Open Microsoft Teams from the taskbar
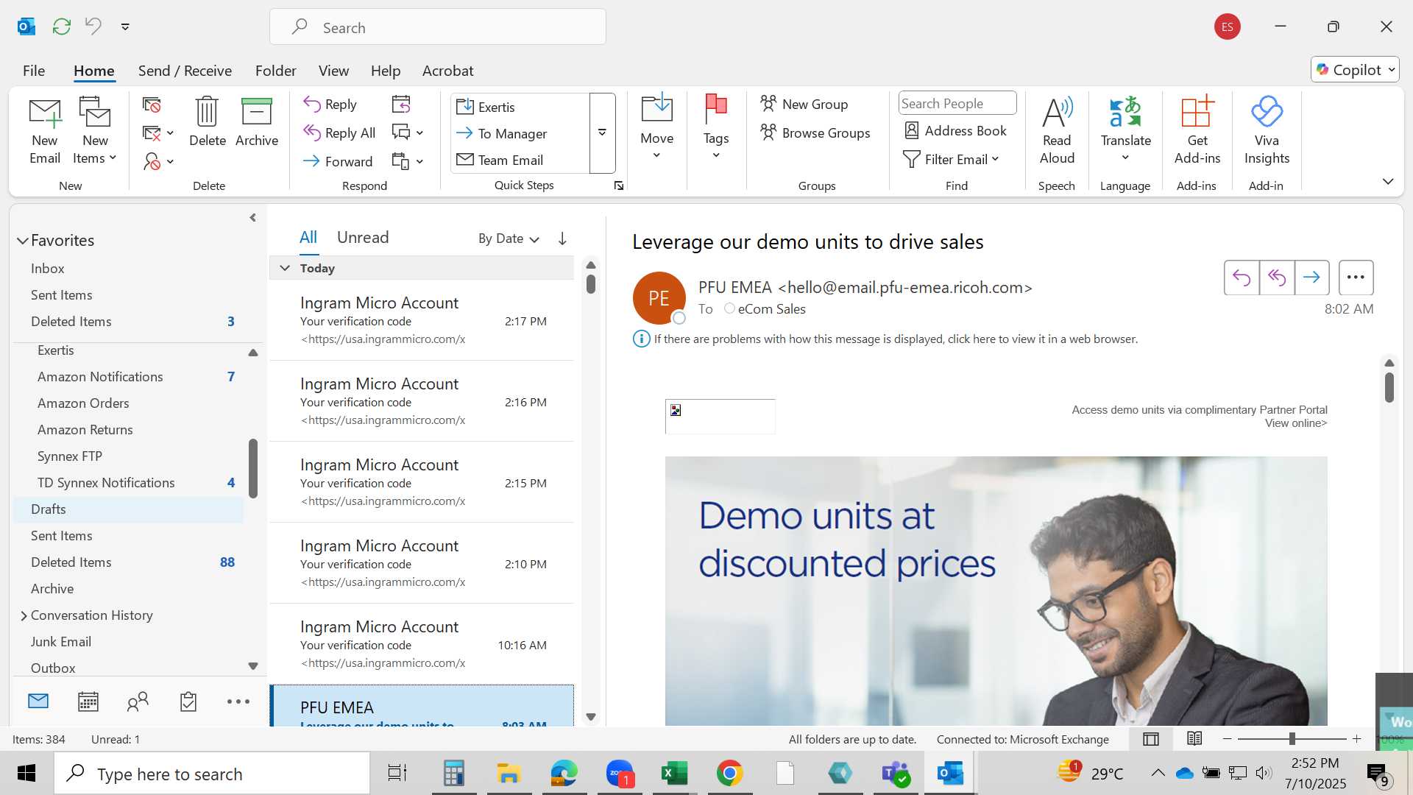 [896, 774]
